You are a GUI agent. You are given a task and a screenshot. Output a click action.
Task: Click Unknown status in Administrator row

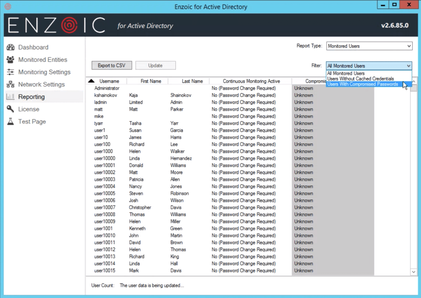click(304, 88)
